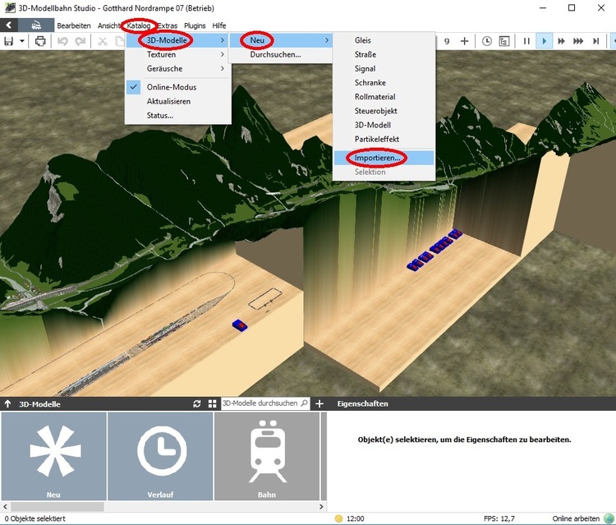Choose Gleis from the Neu list
The width and height of the screenshot is (616, 525).
tap(384, 40)
